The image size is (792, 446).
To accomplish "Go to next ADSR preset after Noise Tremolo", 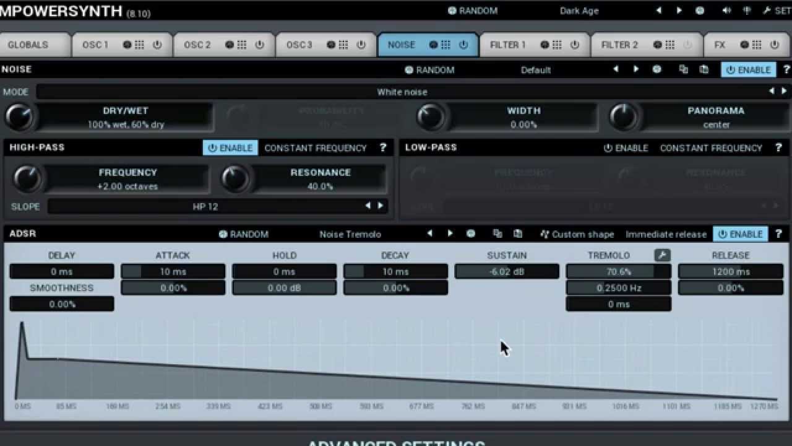I will [450, 234].
